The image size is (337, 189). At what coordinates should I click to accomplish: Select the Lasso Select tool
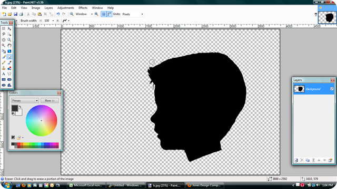4,34
